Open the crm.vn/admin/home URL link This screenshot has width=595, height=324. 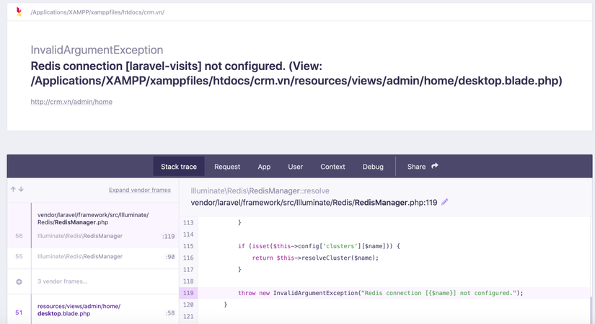[x=71, y=102]
